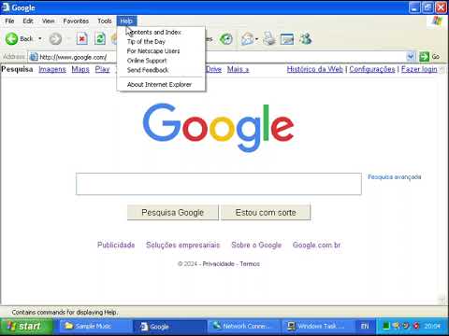Click the green Back arrow icon
Viewport: 449px width, 336px height.
click(12, 39)
